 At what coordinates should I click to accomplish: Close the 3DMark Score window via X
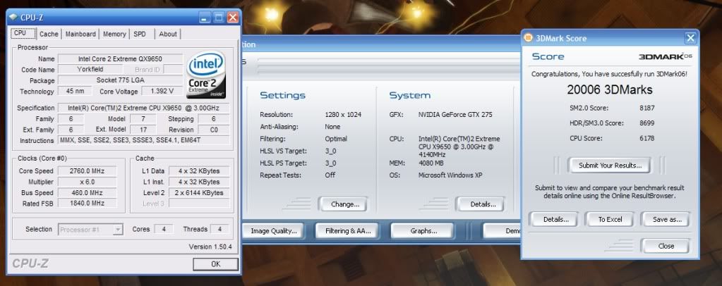click(690, 38)
